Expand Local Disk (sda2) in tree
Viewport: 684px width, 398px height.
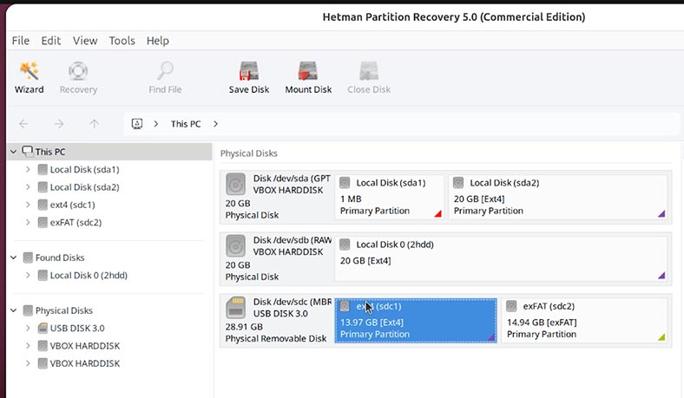28,187
